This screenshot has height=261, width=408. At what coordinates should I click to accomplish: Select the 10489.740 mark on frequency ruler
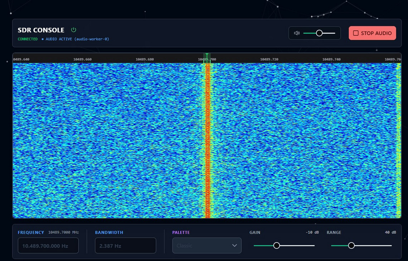pyautogui.click(x=331, y=59)
